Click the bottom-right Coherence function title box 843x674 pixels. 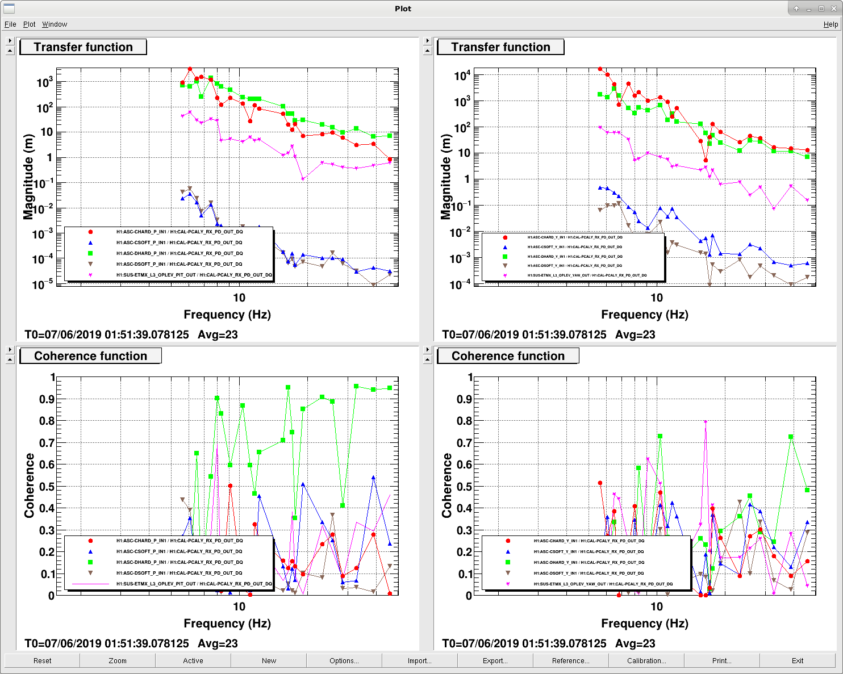tap(508, 356)
